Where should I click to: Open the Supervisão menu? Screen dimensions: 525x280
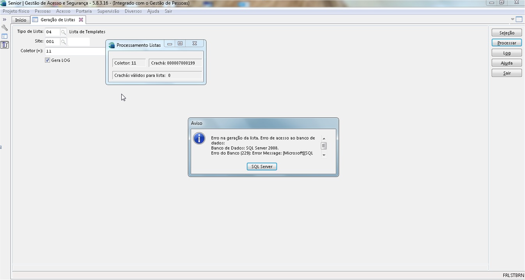coord(108,11)
